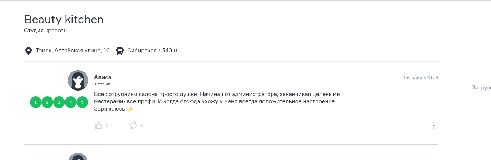Open the address Томск, Алтайская улица, 10

click(x=73, y=51)
